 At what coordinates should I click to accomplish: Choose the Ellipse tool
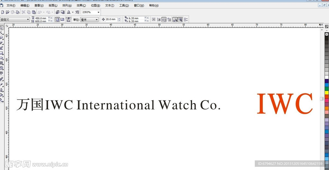(x=2, y=58)
